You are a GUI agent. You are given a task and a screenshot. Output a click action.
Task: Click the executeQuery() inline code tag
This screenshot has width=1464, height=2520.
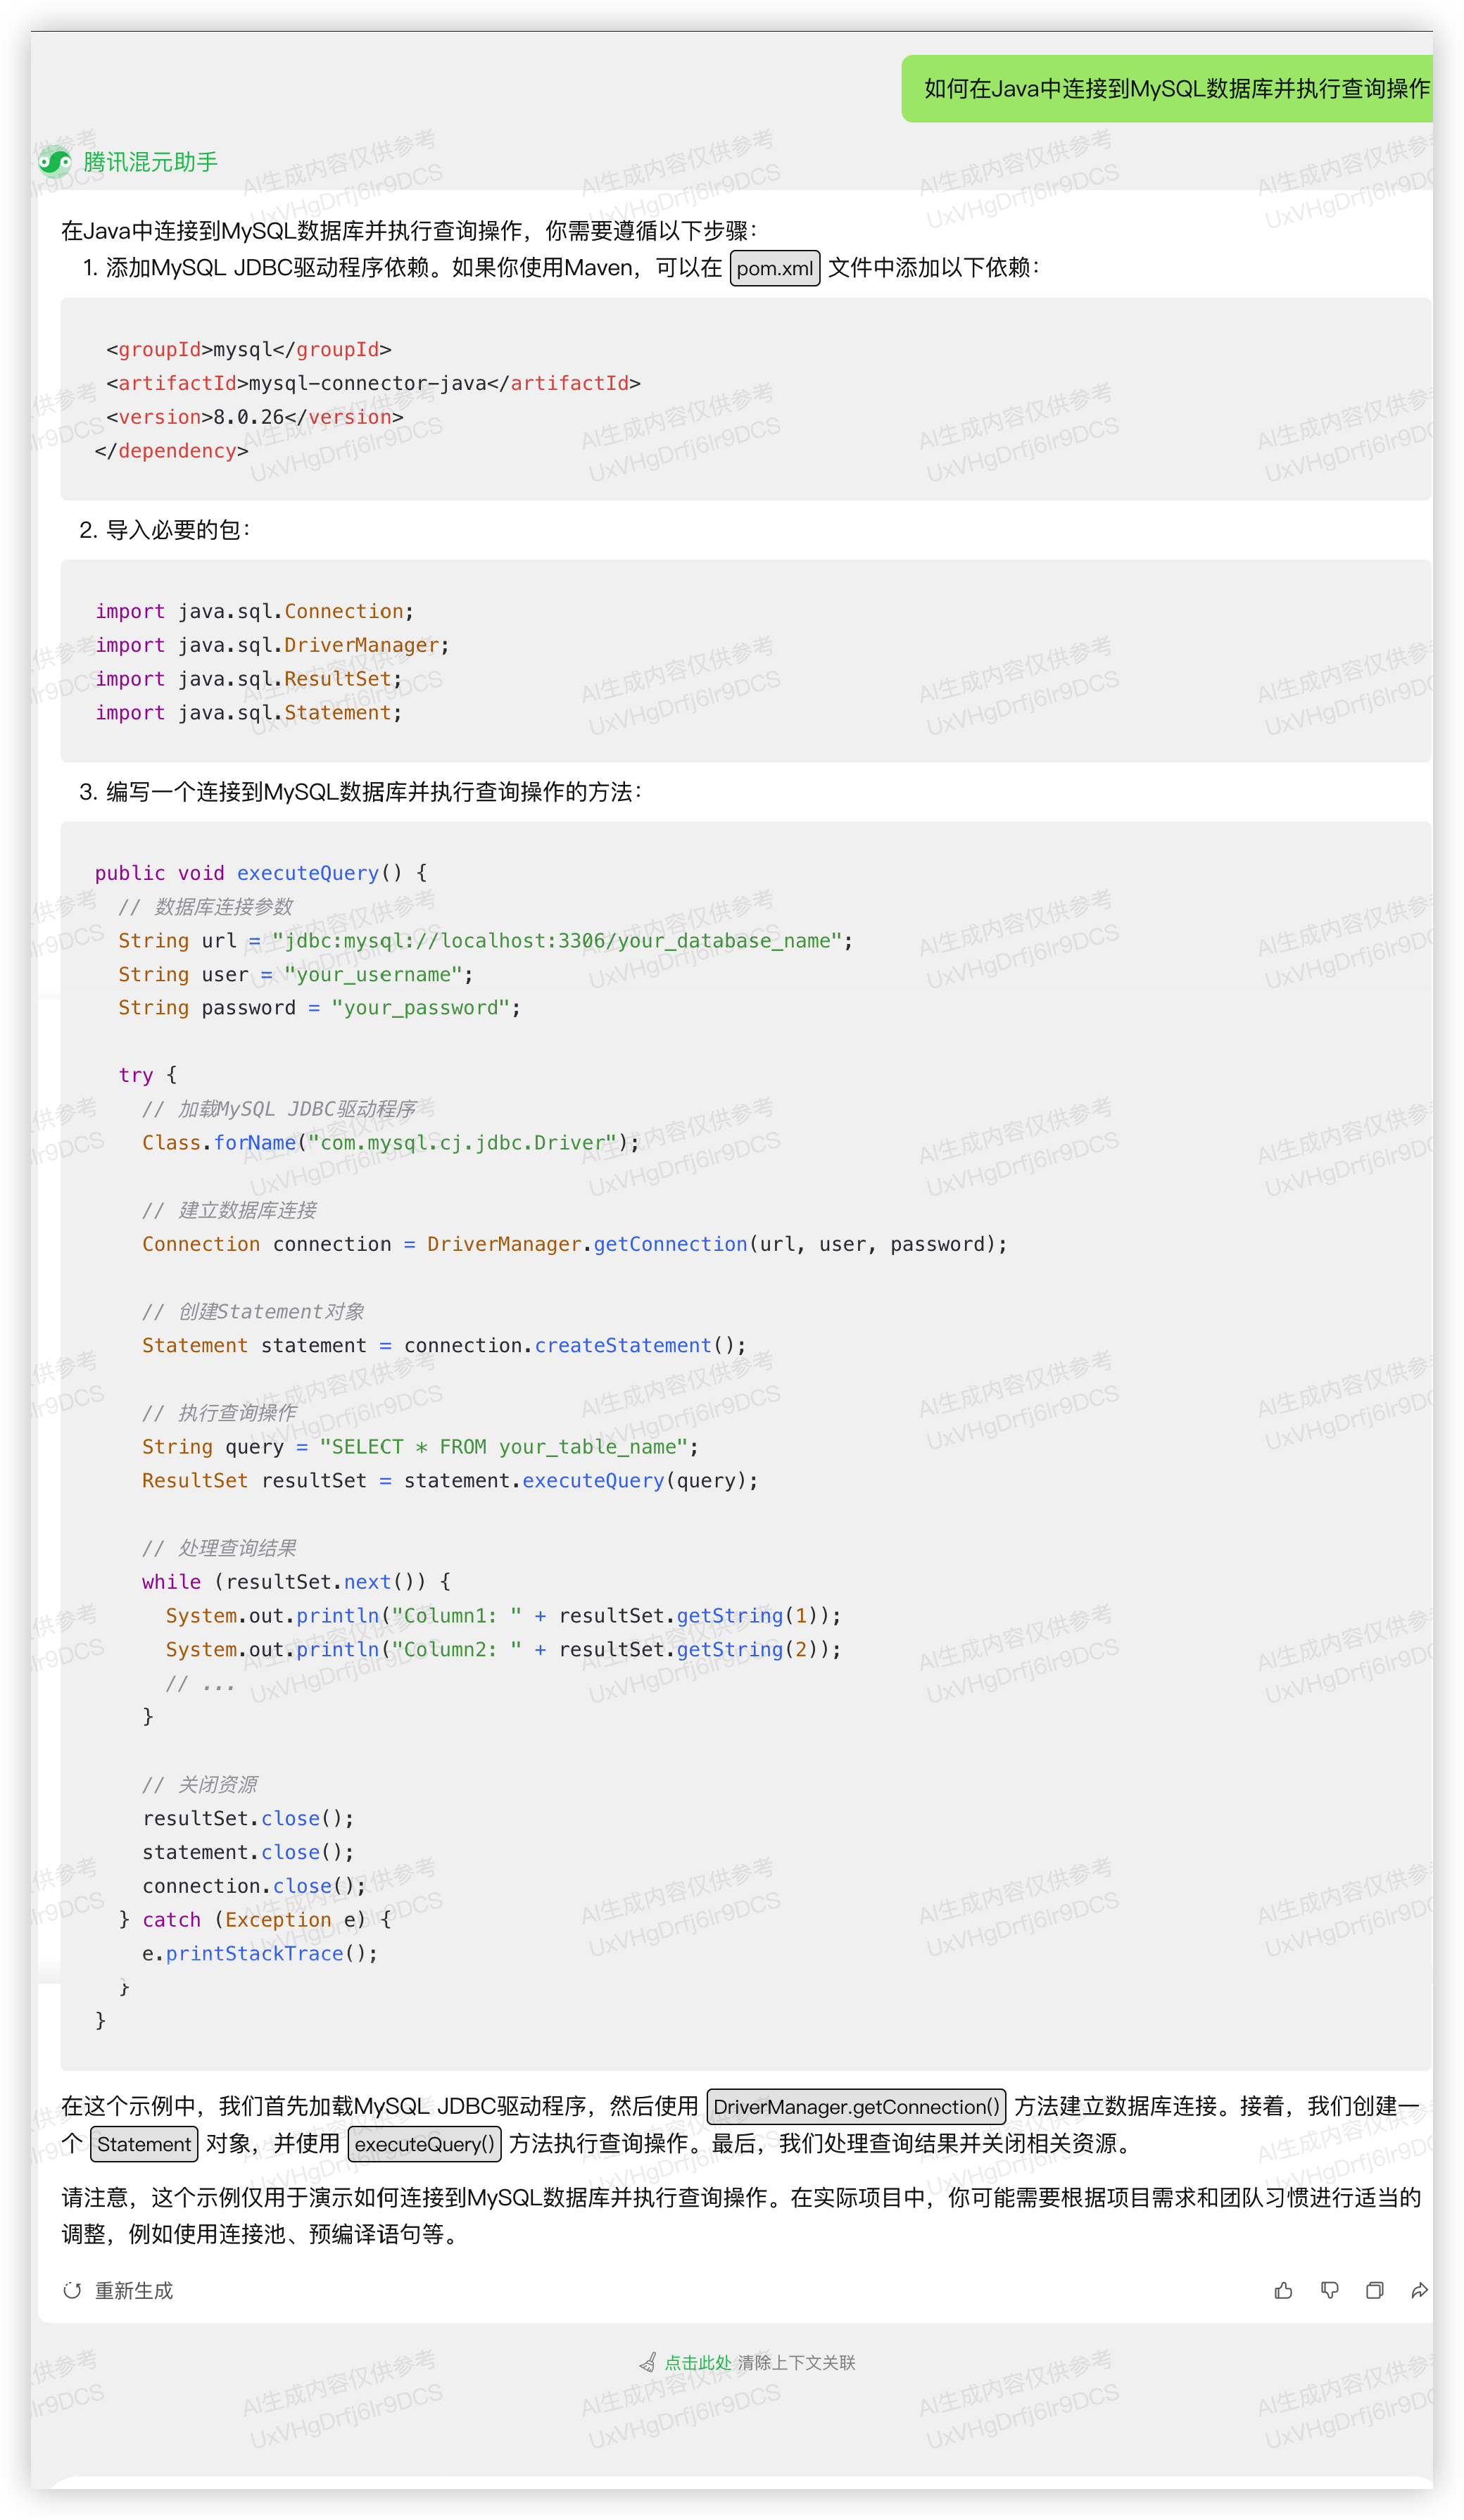click(424, 2144)
